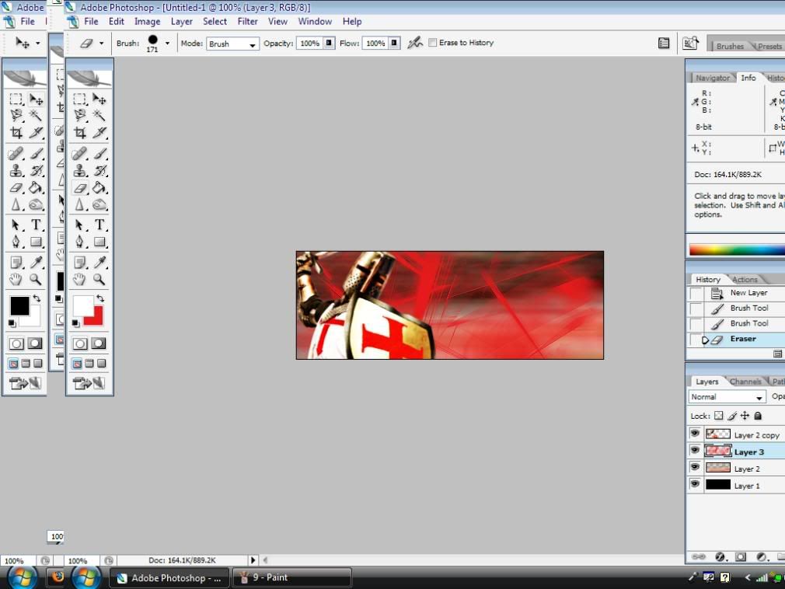
Task: Open Flow slider popup arrow
Action: pyautogui.click(x=395, y=43)
